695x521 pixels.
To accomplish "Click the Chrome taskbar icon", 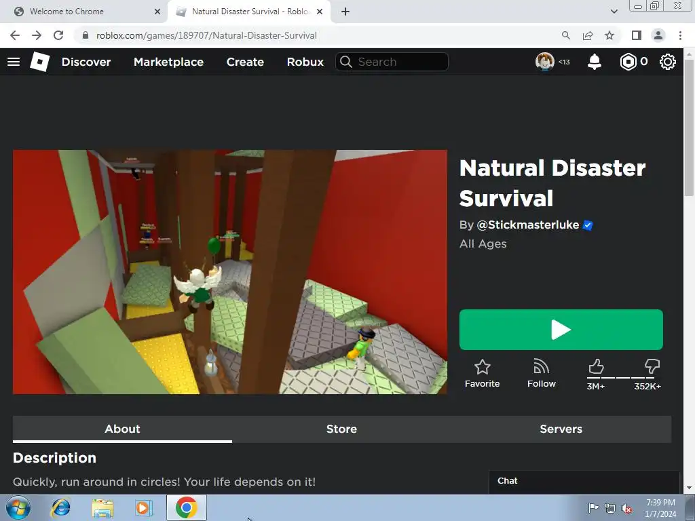I will click(186, 507).
